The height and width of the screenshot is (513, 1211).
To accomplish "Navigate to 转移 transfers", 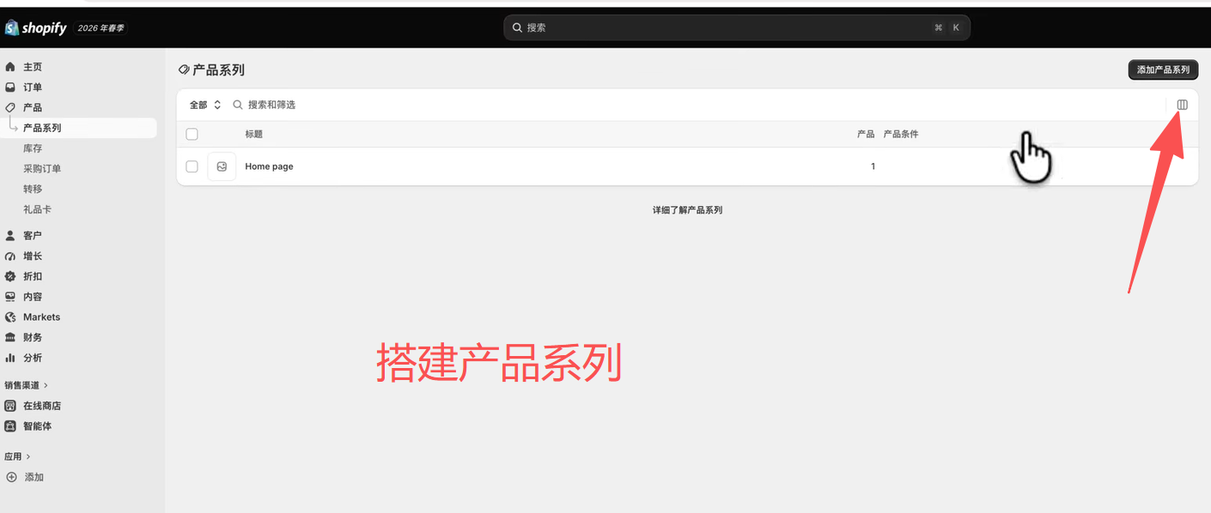I will [33, 189].
